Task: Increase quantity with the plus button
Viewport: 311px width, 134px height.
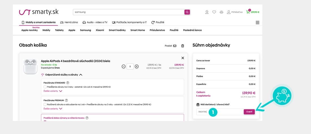Action: [x=137, y=67]
